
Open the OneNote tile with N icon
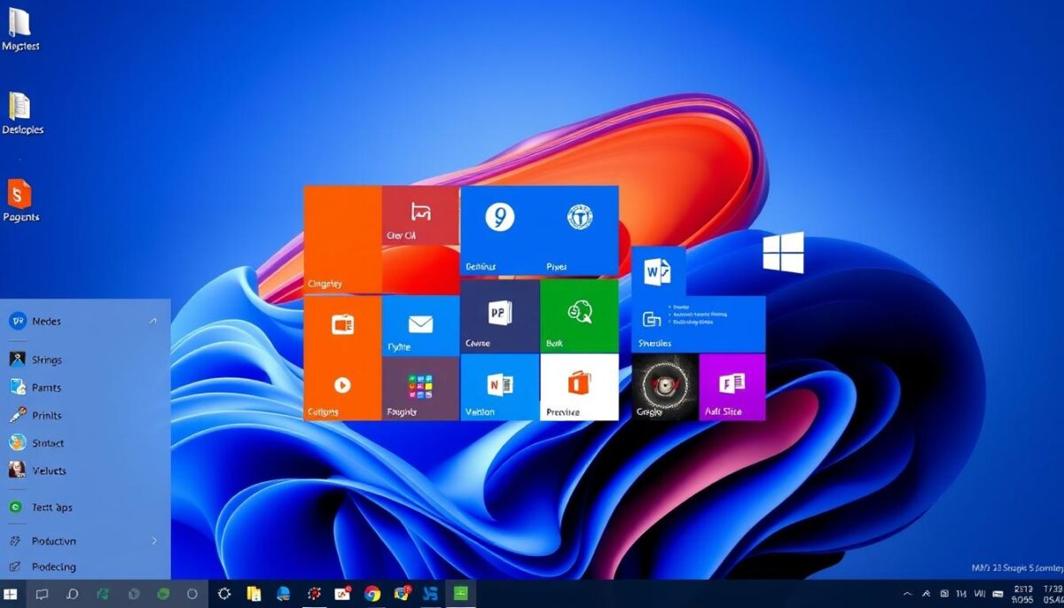click(499, 386)
